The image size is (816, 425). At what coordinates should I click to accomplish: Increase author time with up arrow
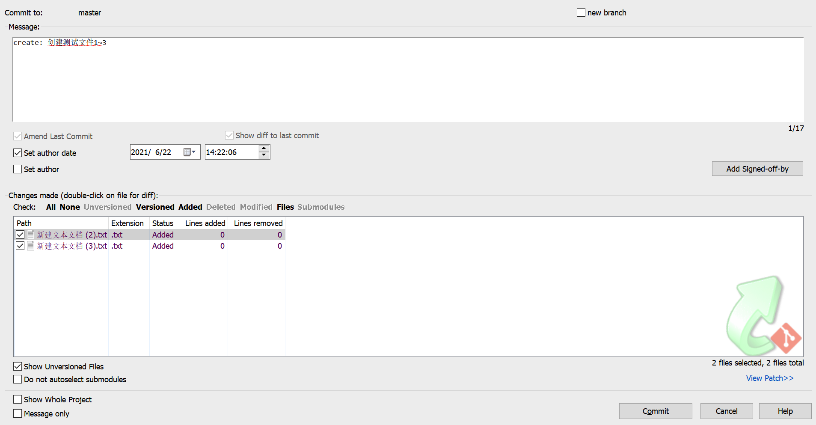point(264,149)
